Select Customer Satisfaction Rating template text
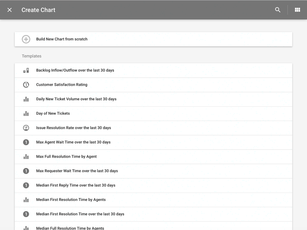Image resolution: width=307 pixels, height=230 pixels. tap(62, 85)
